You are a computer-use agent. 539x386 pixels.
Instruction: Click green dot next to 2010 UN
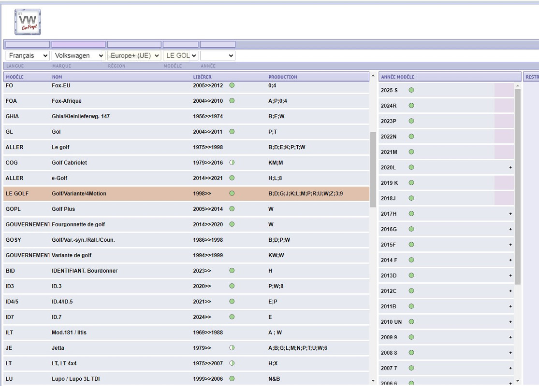click(x=411, y=322)
